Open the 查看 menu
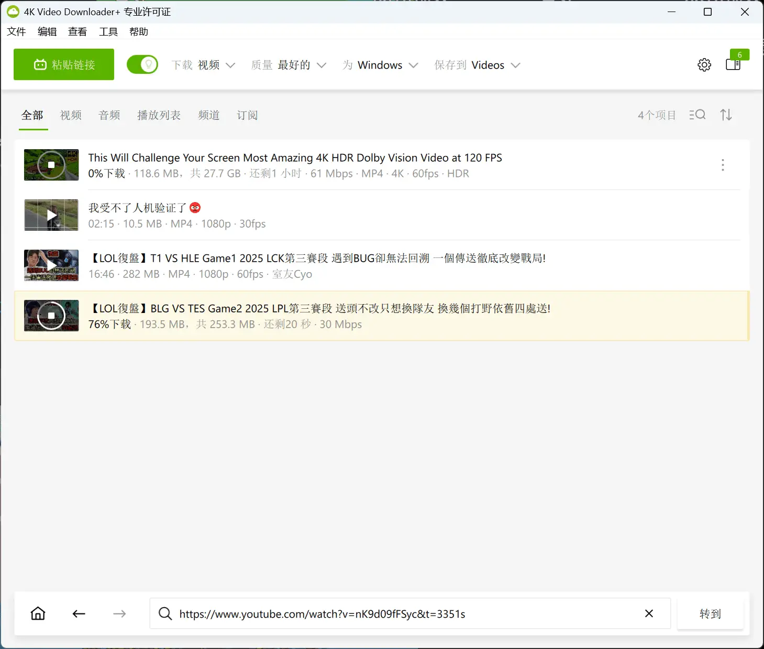Viewport: 764px width, 649px height. coord(77,31)
